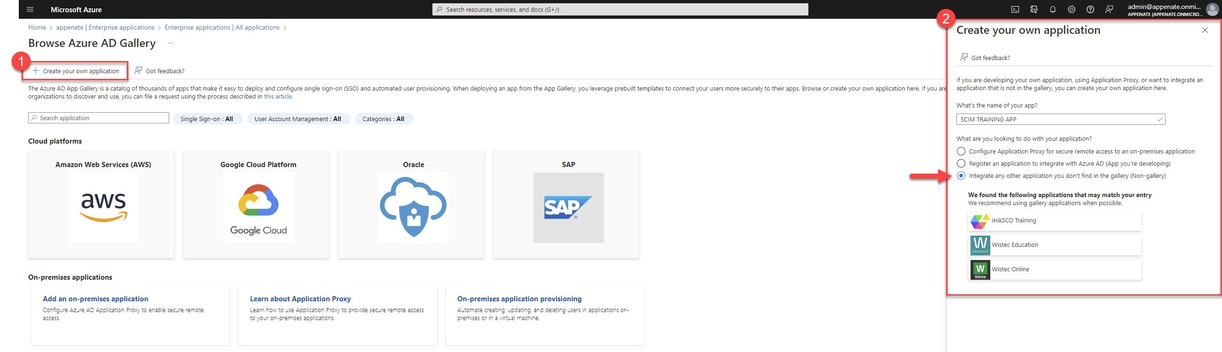The height and width of the screenshot is (352, 1222).
Task: Open the Azure portal hamburger menu
Action: point(31,9)
